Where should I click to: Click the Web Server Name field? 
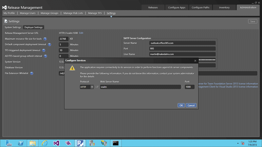(x=140, y=87)
